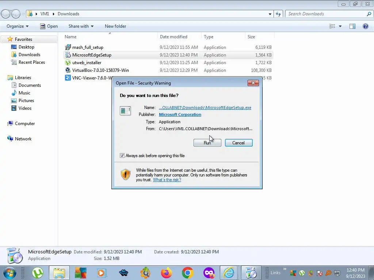
Task: Open the Organize menu
Action: tap(18, 26)
